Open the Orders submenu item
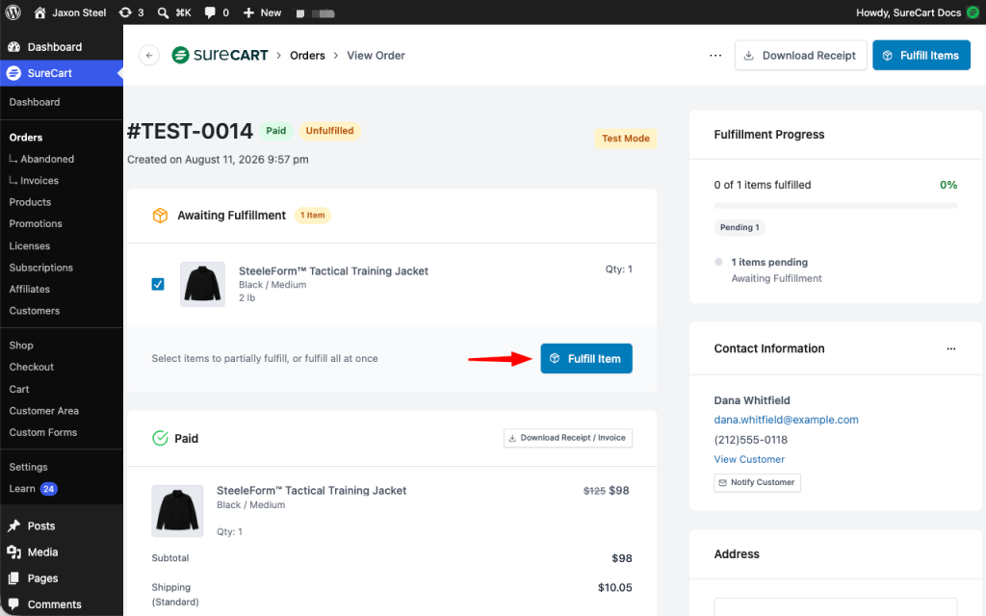Screen dimensions: 986x616 [x=26, y=137]
